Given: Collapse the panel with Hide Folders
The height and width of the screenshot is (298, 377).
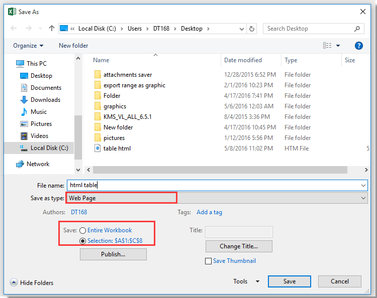Looking at the screenshot, I should pyautogui.click(x=32, y=283).
